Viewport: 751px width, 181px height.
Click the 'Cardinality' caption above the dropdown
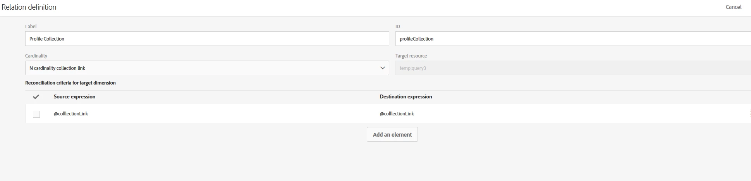(x=36, y=56)
